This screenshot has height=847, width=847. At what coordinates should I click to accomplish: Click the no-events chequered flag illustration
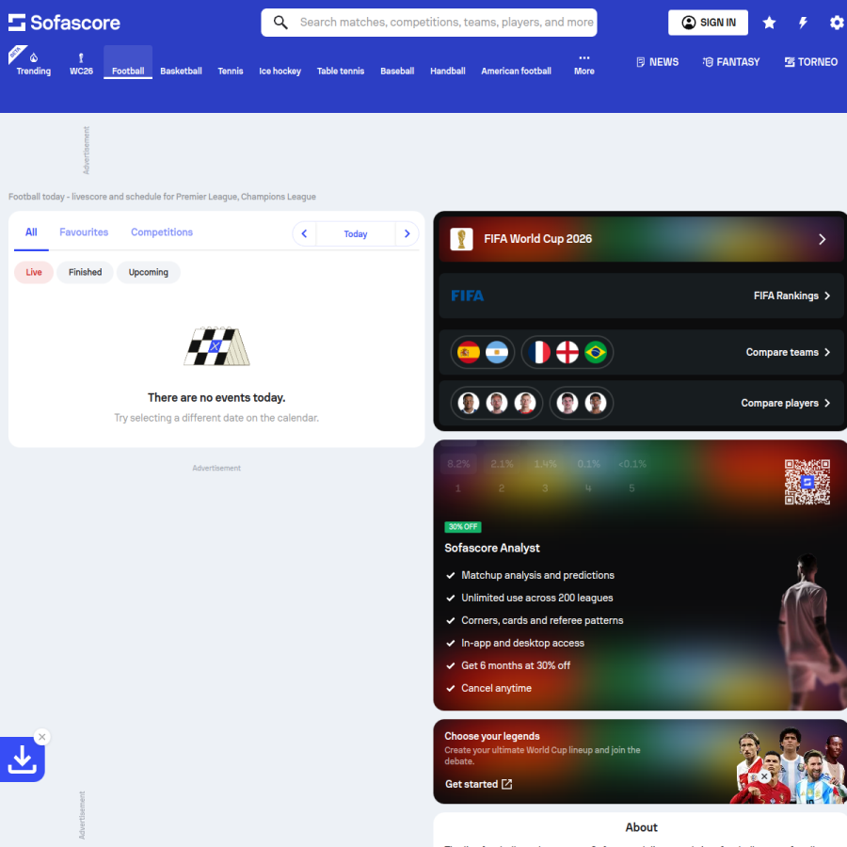(x=216, y=345)
